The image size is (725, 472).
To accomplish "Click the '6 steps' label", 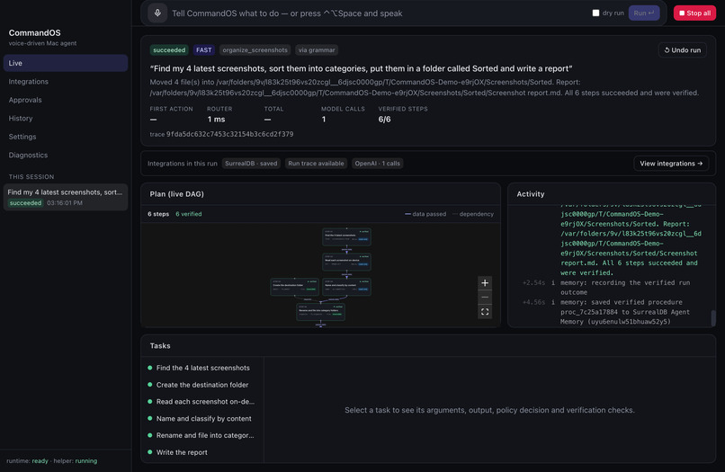I will point(158,214).
